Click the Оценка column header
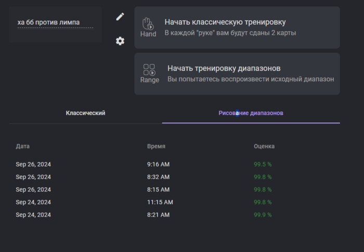 (264, 147)
